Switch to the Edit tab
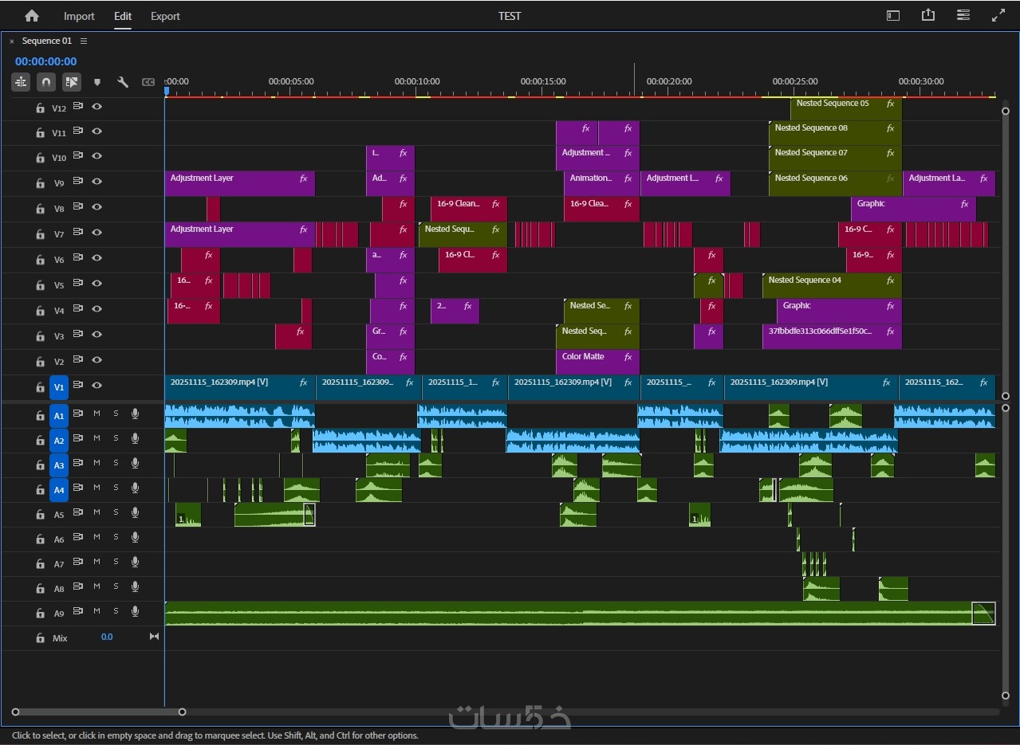Screen dimensions: 1020x745 (x=123, y=16)
